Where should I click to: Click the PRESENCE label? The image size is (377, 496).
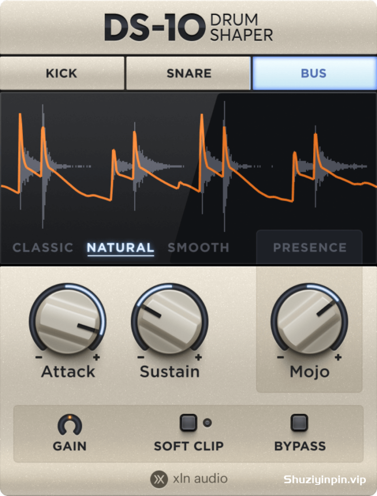pyautogui.click(x=310, y=248)
